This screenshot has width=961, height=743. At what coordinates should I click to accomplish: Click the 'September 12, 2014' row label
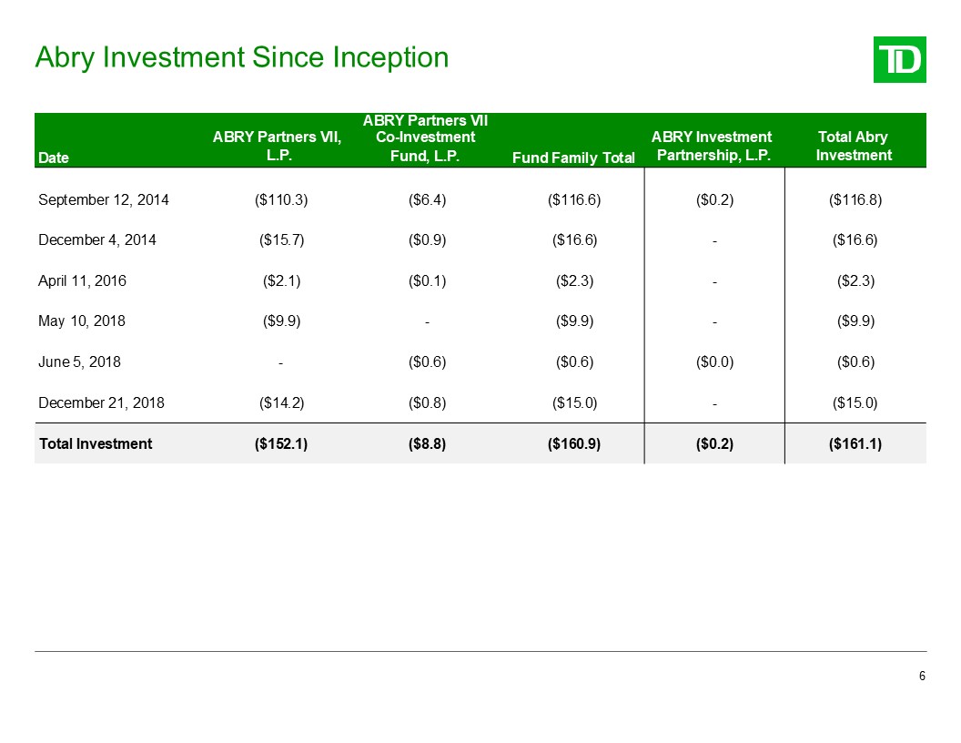click(103, 199)
